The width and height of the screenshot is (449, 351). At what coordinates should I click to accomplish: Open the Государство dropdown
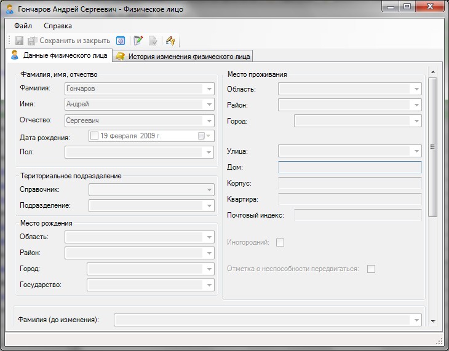(x=209, y=285)
